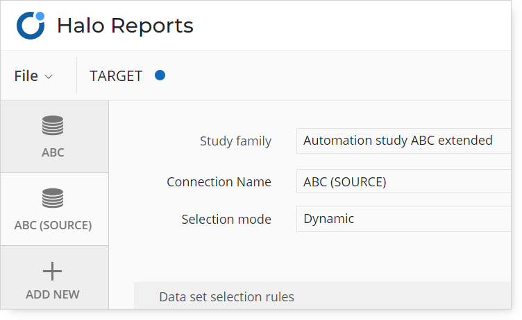522x320 pixels.
Task: Click 'Automation study ABC extended' text
Action: point(398,141)
